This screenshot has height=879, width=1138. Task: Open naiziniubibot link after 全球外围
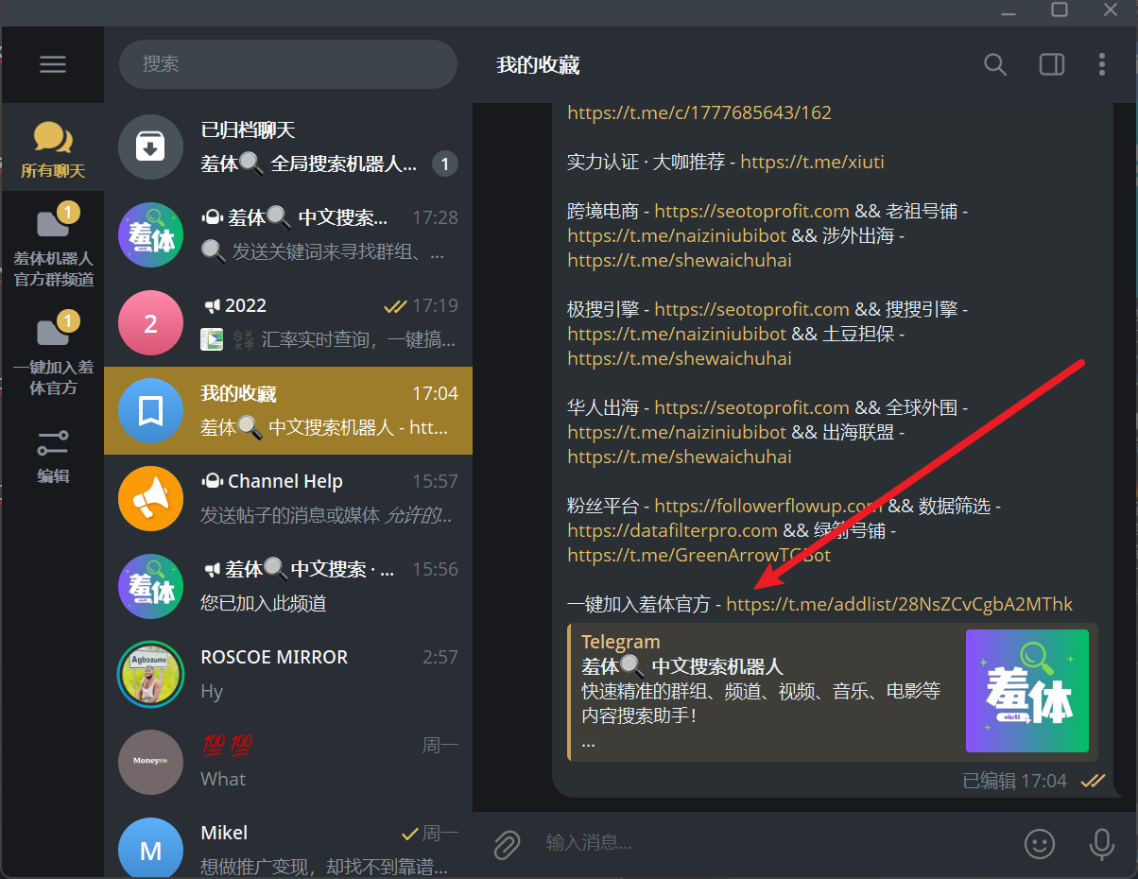[x=677, y=432]
